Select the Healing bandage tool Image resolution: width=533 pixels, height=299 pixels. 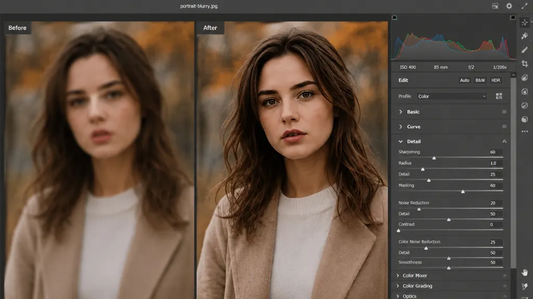coord(525,36)
